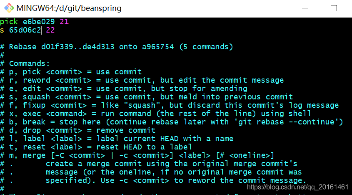Click commit hash e6be029
The width and height of the screenshot is (352, 195).
(39, 22)
